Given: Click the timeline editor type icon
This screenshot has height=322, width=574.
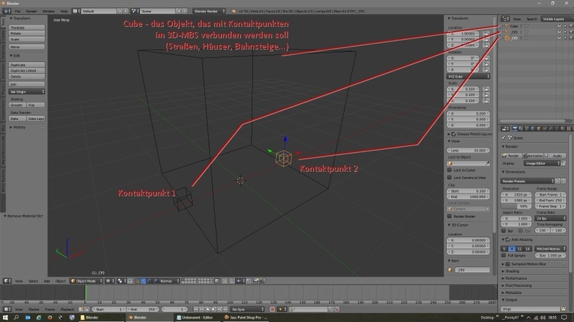Looking at the screenshot, I should [8, 309].
